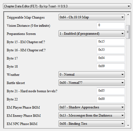The height and width of the screenshot is (131, 133).
Task: Select the Byte 18 value field
Action: pyautogui.click(x=111, y=66)
